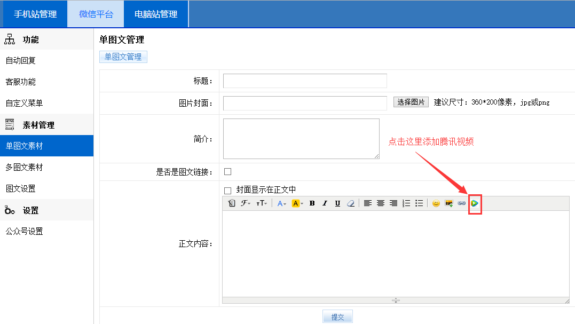Underline the selected text

pos(337,203)
